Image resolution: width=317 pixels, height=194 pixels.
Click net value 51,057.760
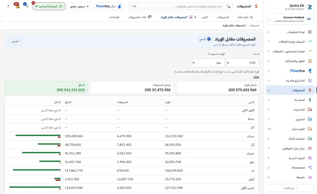[73, 162]
